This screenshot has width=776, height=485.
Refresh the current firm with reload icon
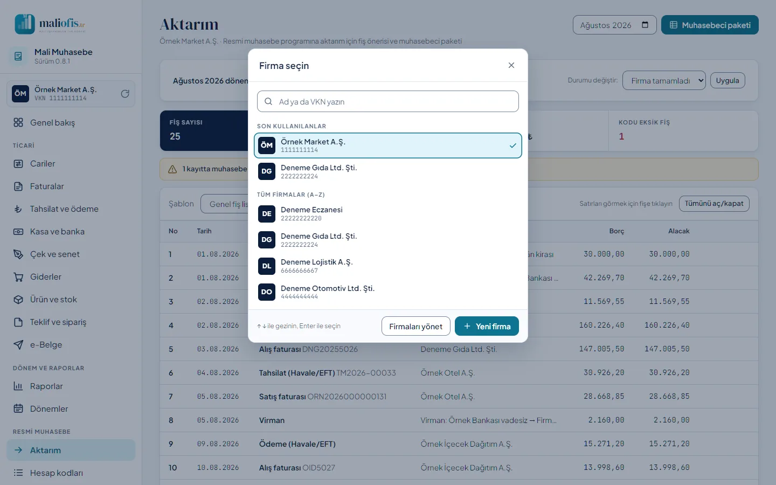pos(125,94)
